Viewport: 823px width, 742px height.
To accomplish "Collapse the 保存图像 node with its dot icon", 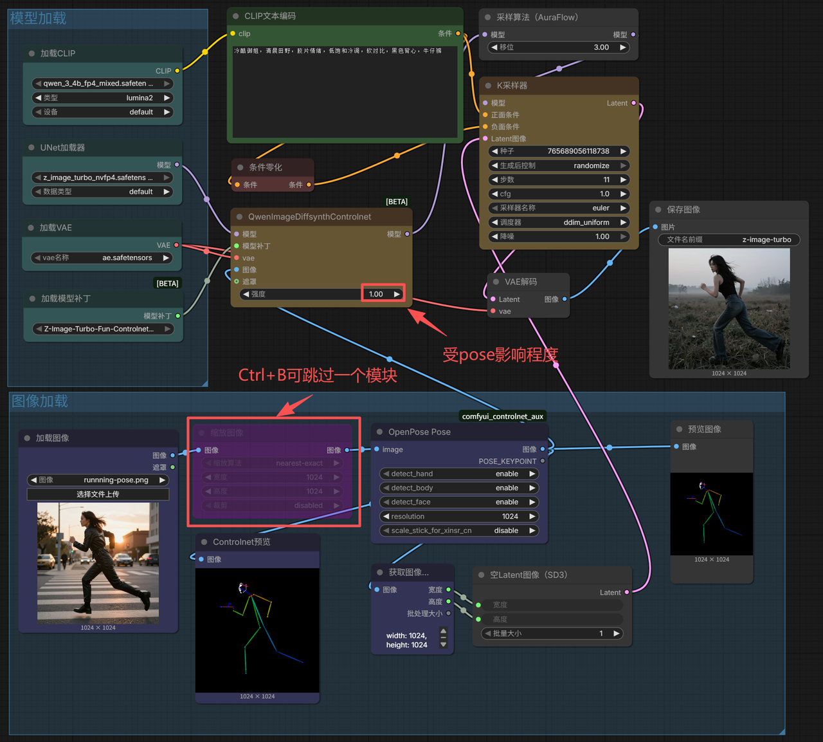I will pyautogui.click(x=657, y=209).
